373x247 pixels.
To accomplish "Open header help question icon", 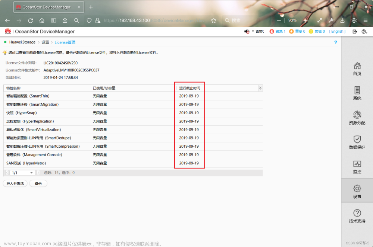I will pos(364,31).
